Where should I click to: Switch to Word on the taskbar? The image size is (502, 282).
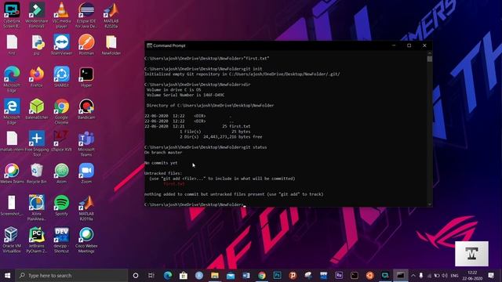pos(246,275)
